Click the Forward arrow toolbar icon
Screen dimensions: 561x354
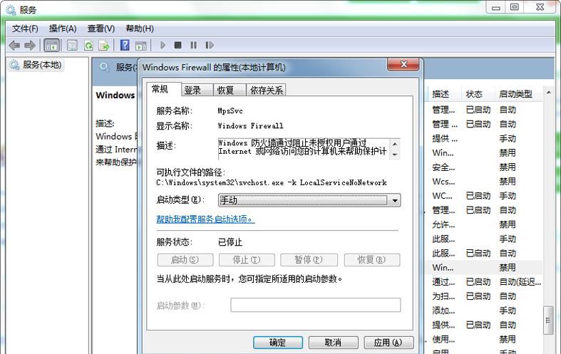[x=30, y=46]
